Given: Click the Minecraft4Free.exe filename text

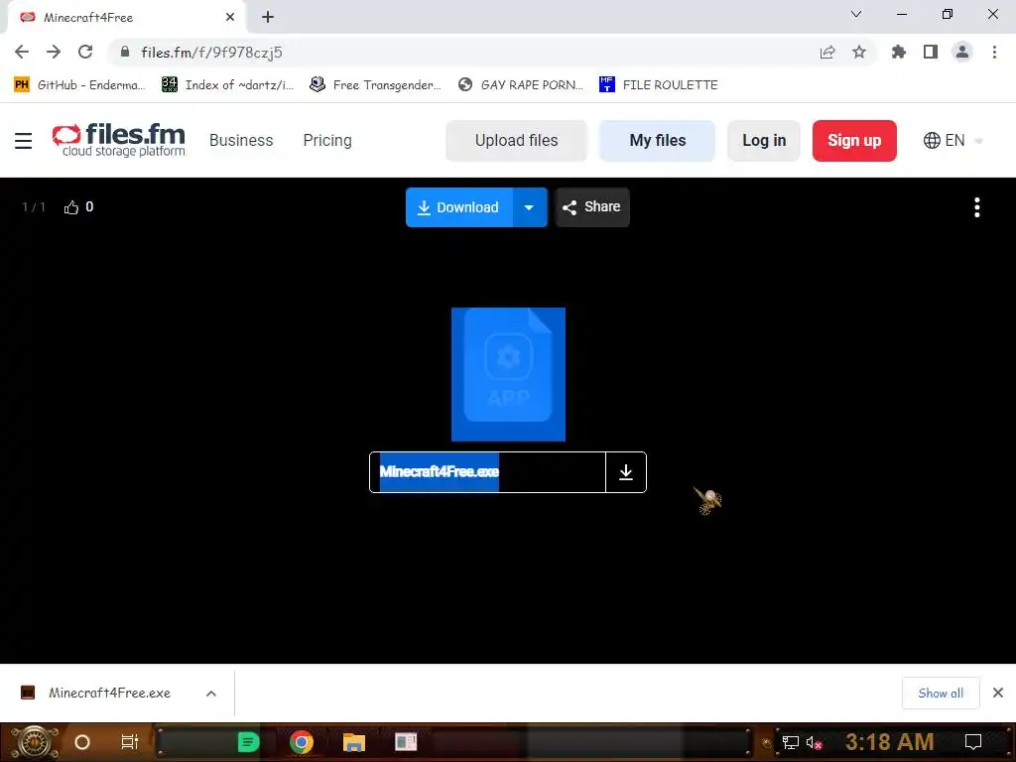Looking at the screenshot, I should click(x=440, y=471).
